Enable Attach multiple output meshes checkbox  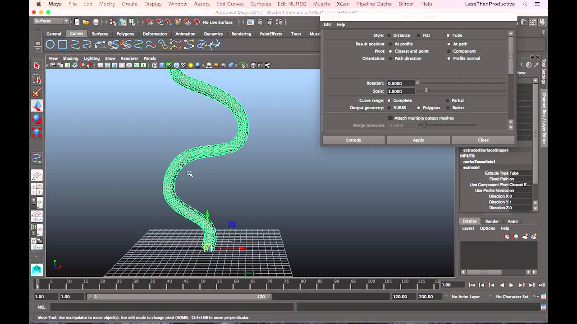click(x=390, y=118)
